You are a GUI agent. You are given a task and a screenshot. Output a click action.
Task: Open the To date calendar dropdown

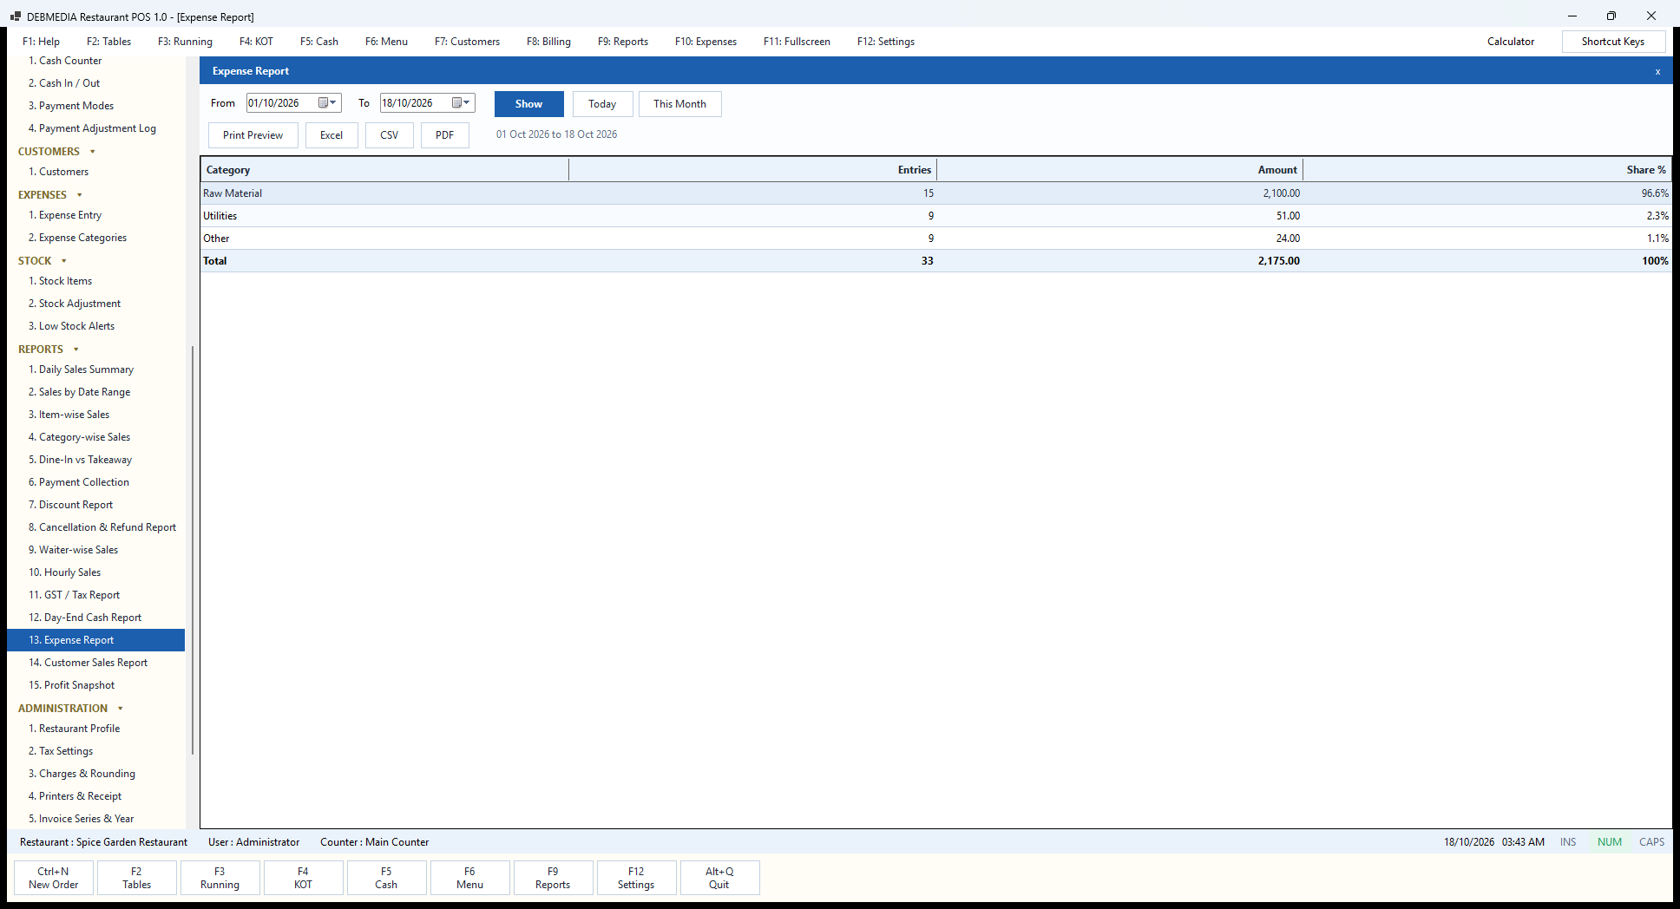coord(461,103)
